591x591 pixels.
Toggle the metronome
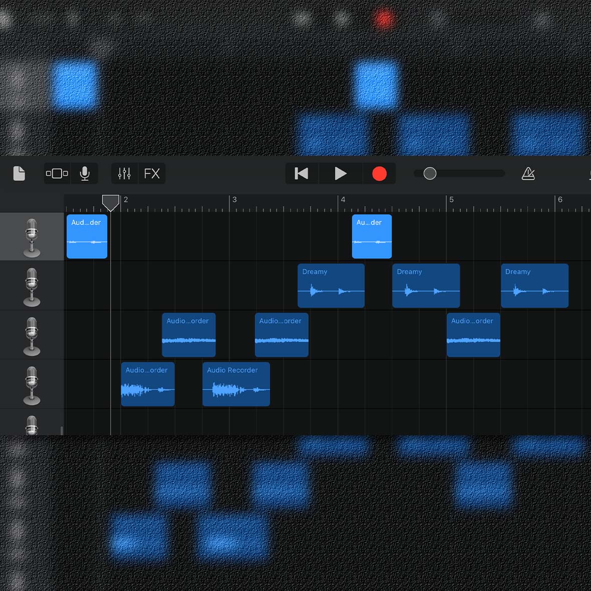528,173
